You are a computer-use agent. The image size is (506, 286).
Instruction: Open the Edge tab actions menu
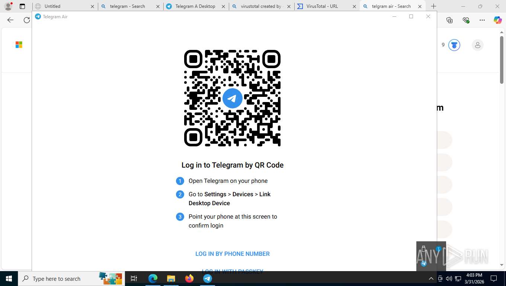click(22, 6)
